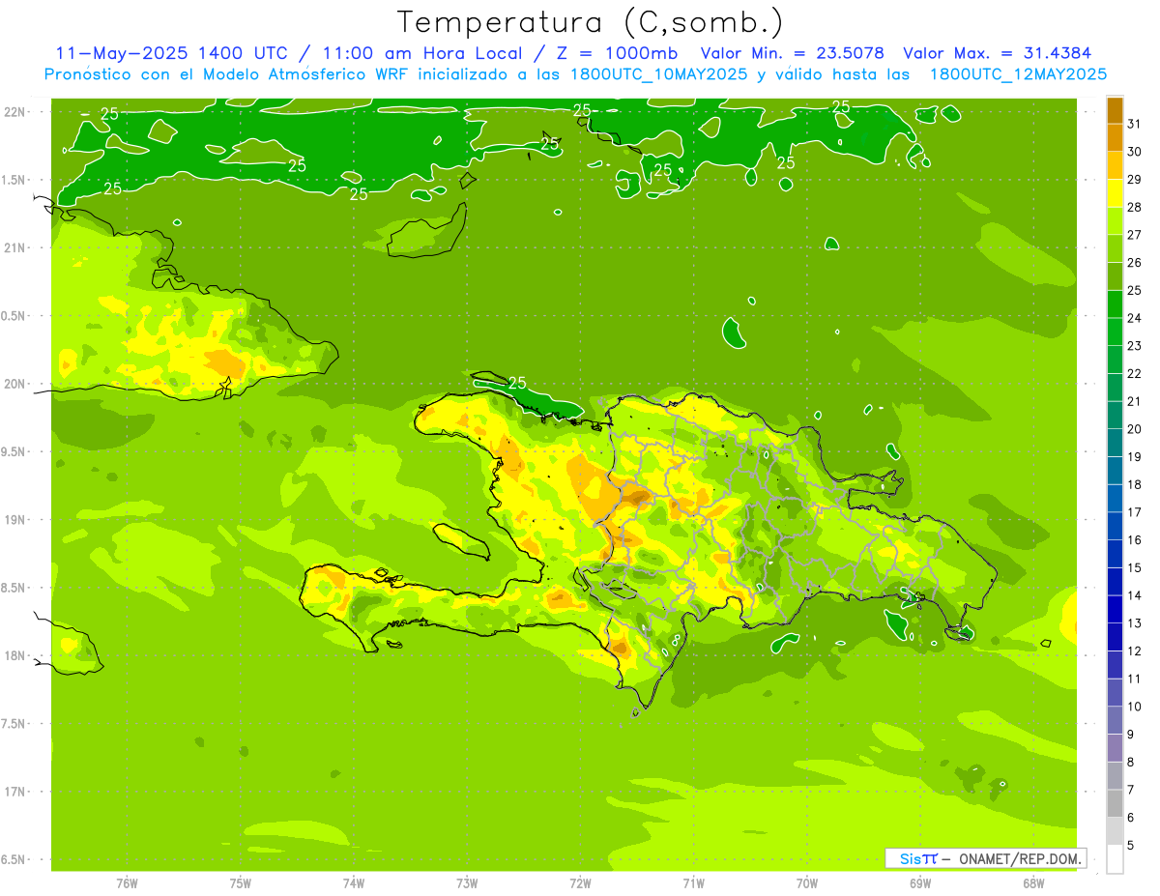Click the legend value 7
The height and width of the screenshot is (896, 1160).
(1130, 790)
